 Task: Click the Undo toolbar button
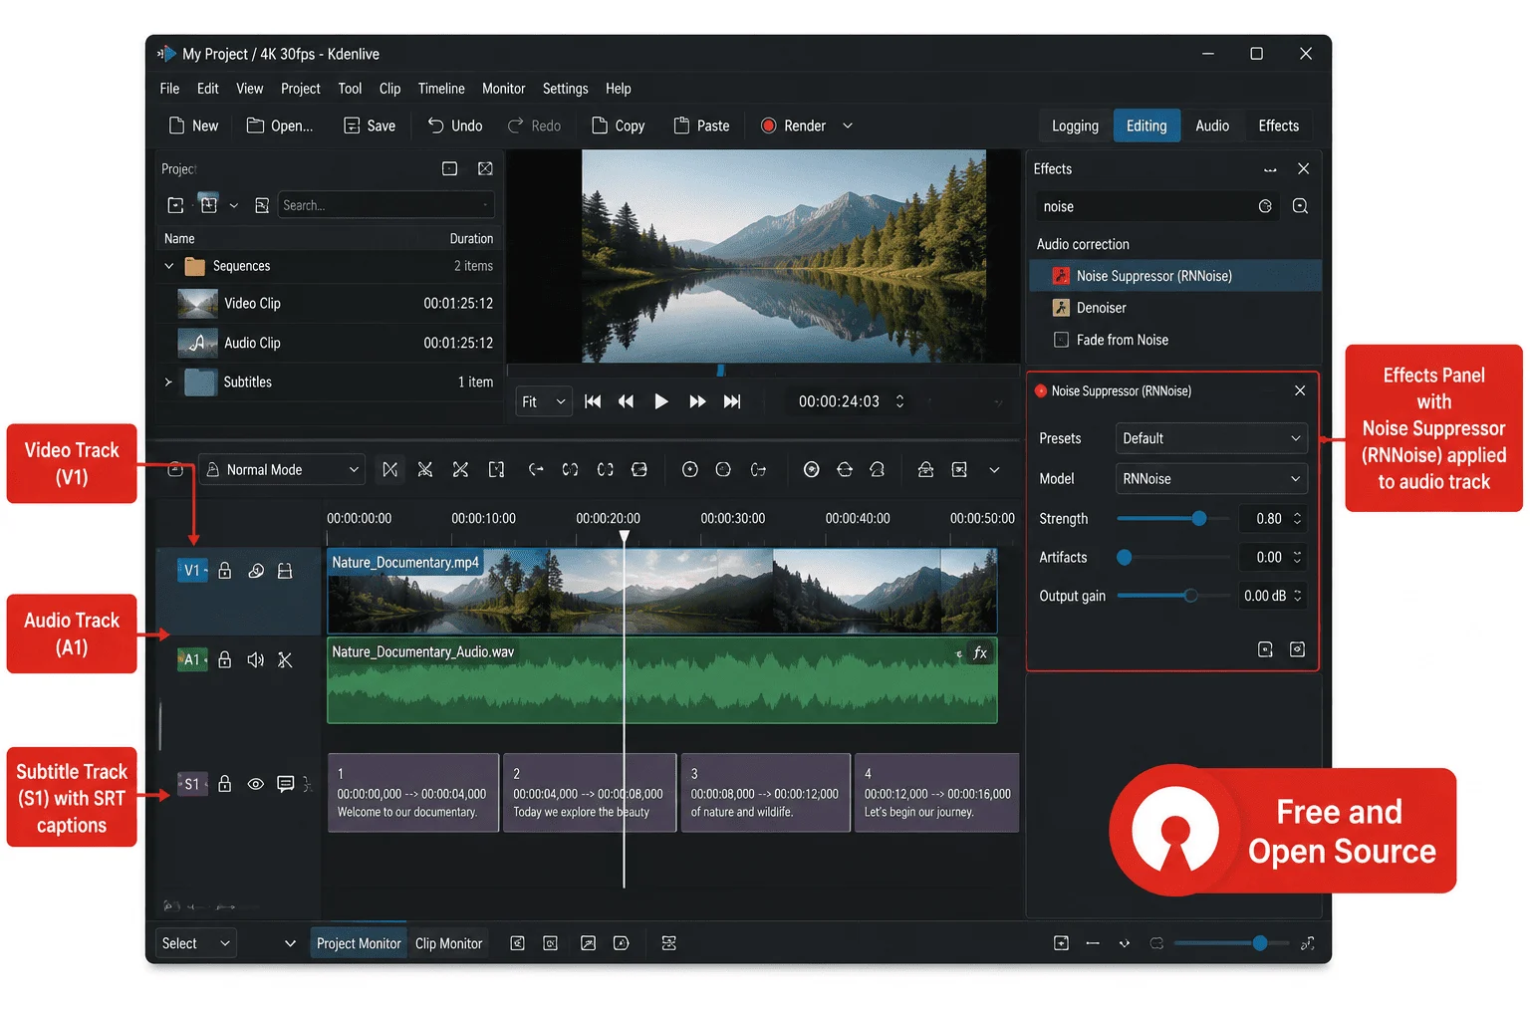pos(455,126)
